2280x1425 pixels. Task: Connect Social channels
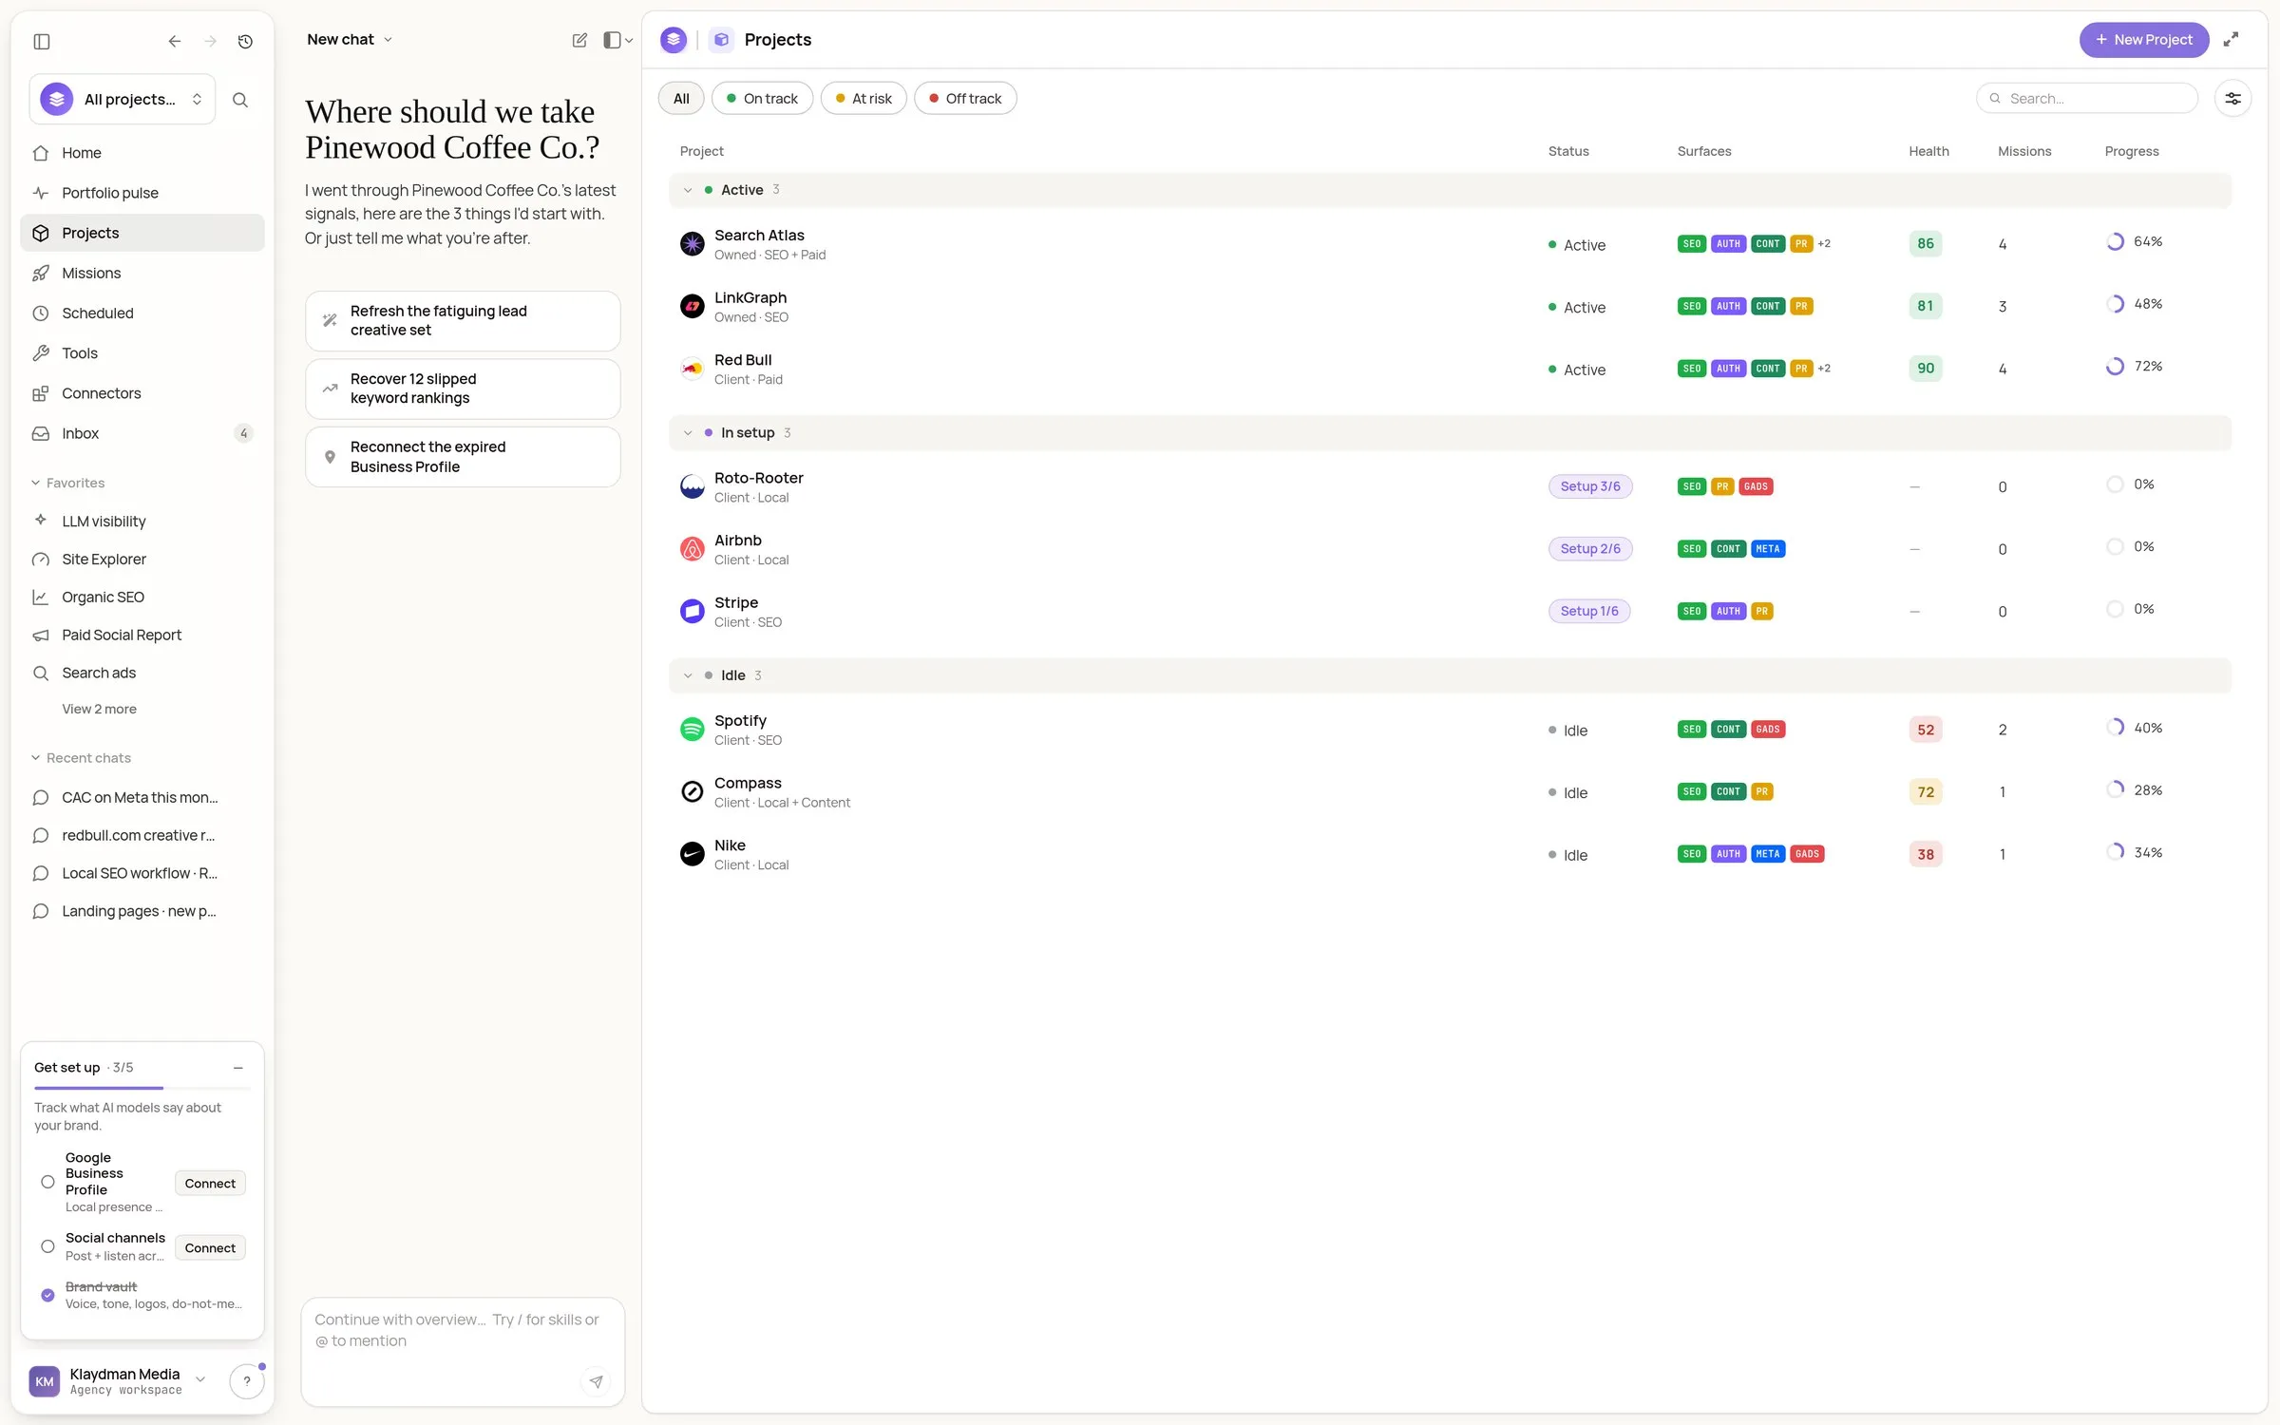pyautogui.click(x=210, y=1247)
